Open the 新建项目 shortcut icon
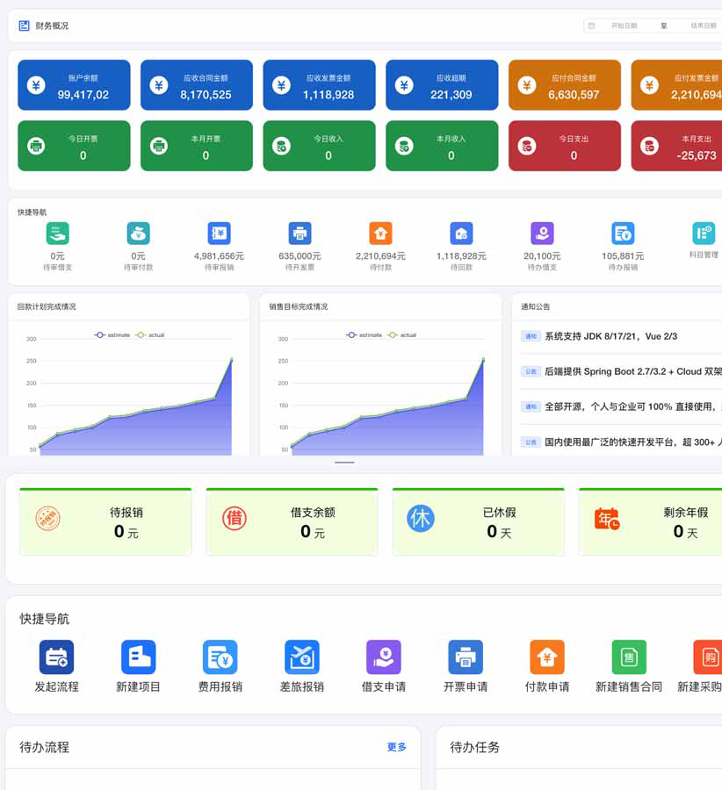Screen dimensions: 722x790 coord(138,657)
